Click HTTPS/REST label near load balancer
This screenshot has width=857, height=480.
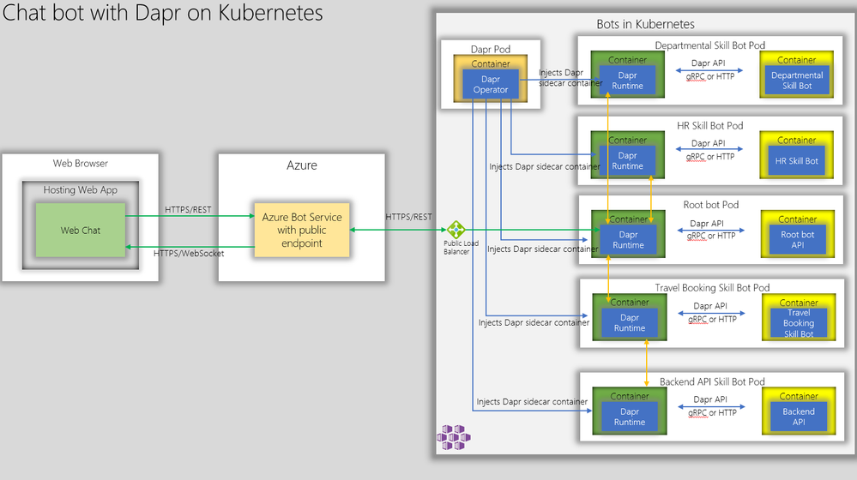point(408,217)
